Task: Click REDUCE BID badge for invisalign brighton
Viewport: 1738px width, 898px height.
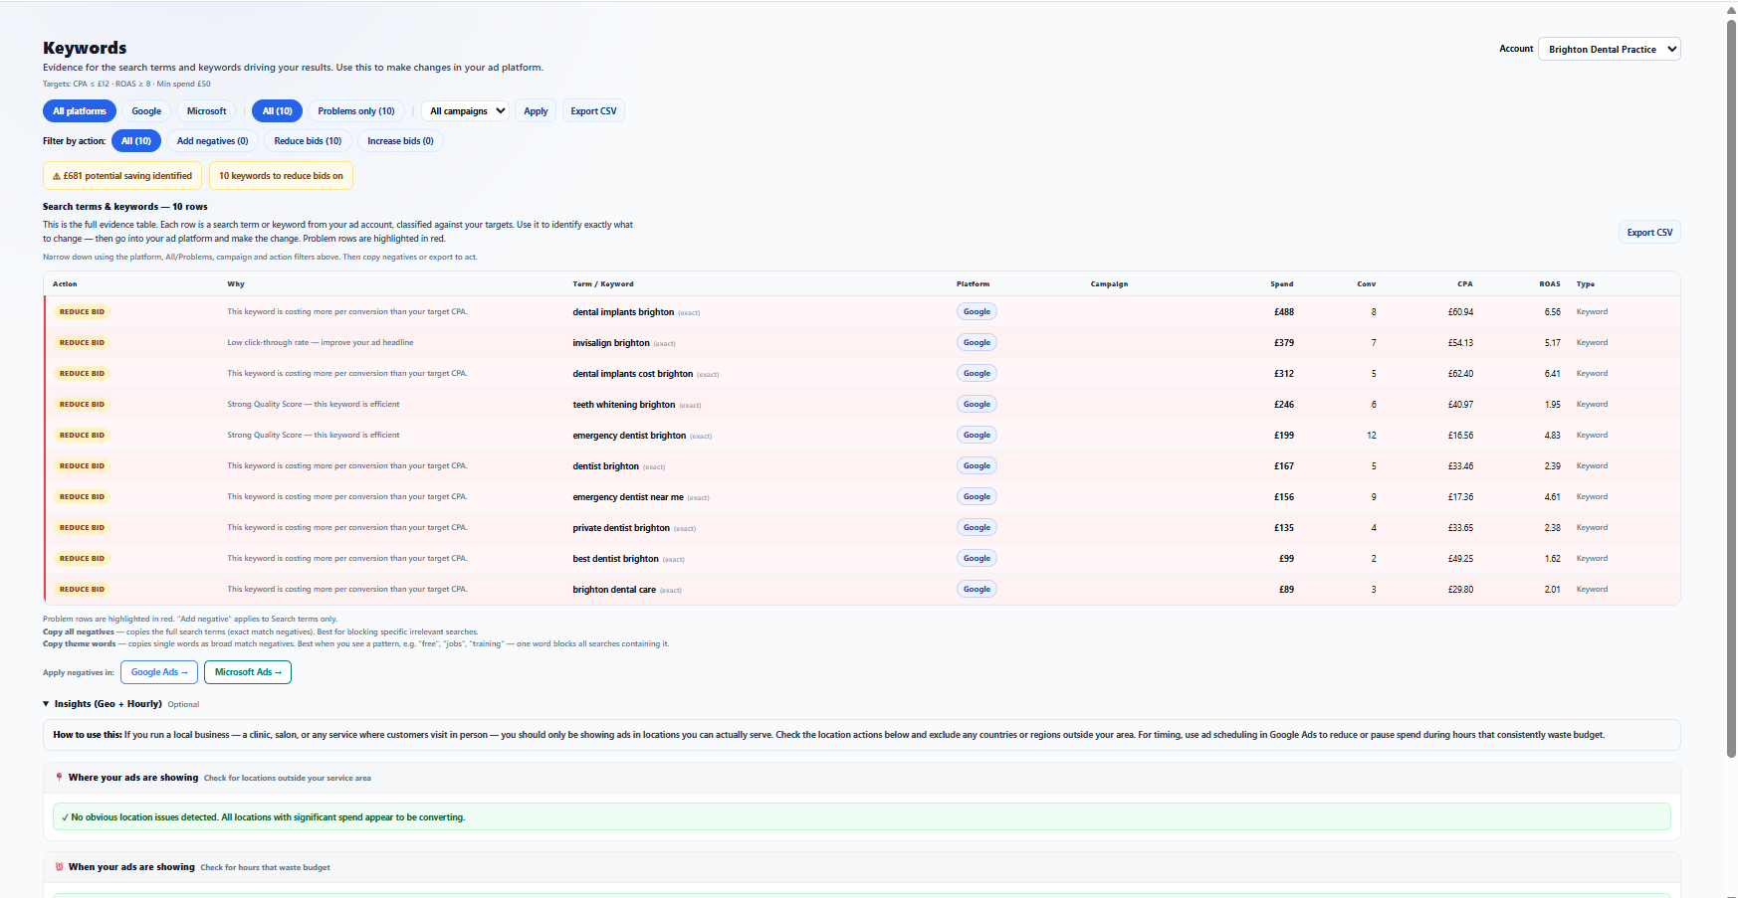Action: pyautogui.click(x=82, y=343)
